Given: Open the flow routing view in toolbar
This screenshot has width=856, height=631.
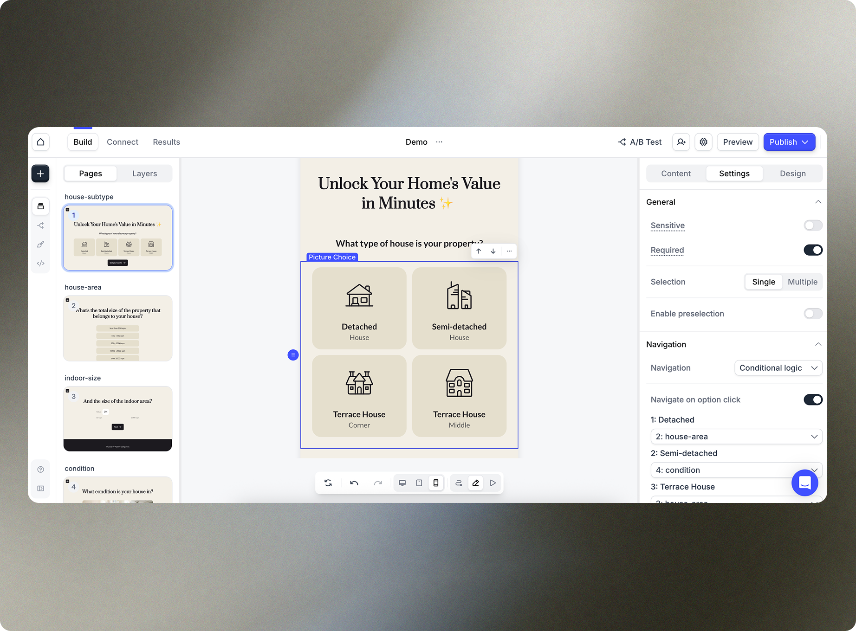Looking at the screenshot, I should click(459, 483).
